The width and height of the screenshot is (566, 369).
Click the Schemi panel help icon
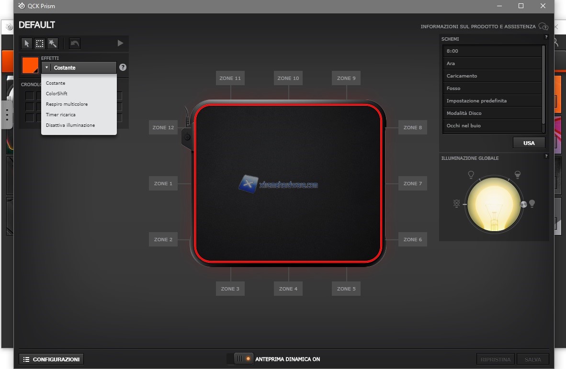(x=546, y=37)
